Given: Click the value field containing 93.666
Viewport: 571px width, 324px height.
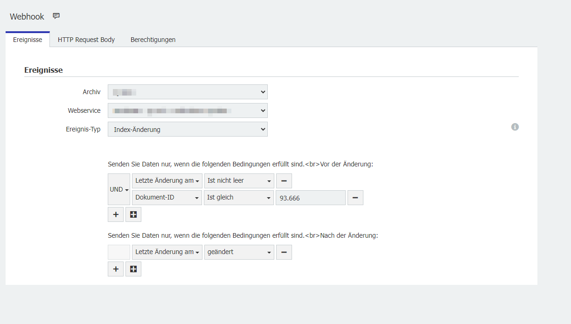Looking at the screenshot, I should pos(310,198).
